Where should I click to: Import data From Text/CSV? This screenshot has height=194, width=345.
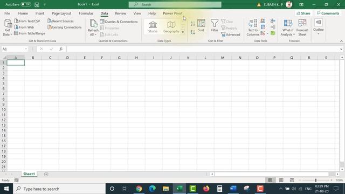[x=27, y=21]
